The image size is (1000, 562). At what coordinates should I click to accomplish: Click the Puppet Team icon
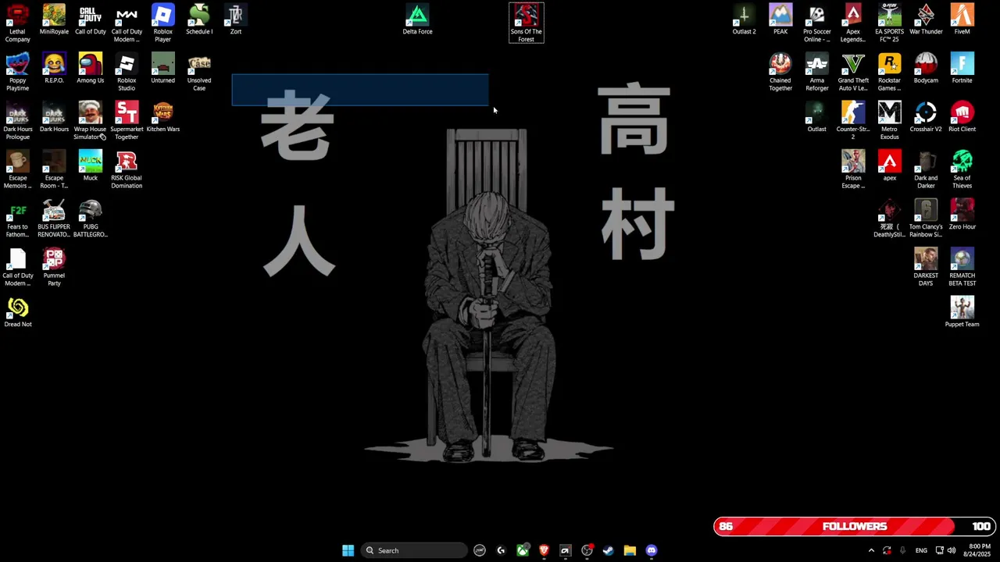click(x=962, y=313)
